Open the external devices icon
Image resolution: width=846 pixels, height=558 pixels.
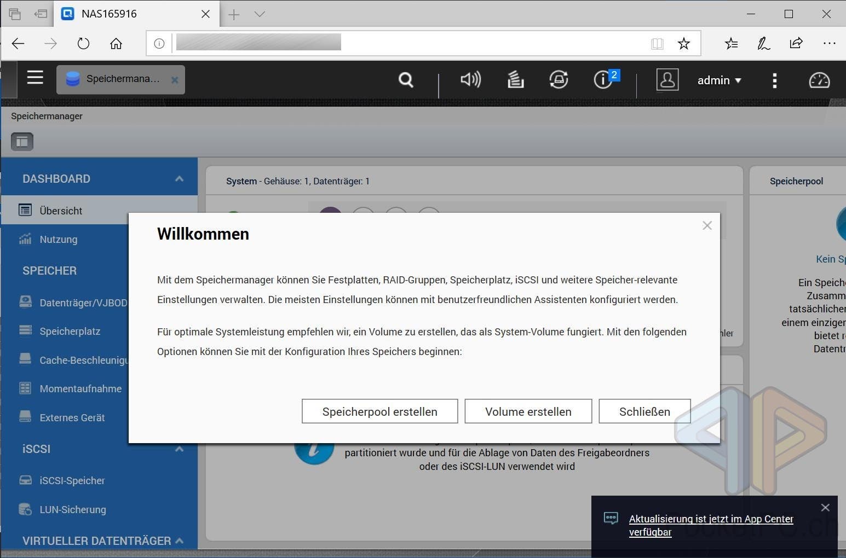pyautogui.click(x=559, y=80)
